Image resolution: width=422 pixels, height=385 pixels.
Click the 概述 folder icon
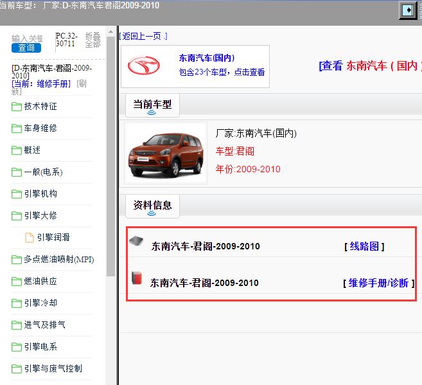(17, 150)
